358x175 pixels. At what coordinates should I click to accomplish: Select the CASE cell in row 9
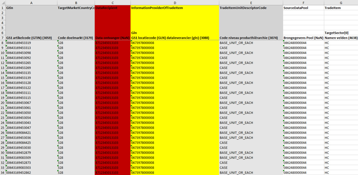click(251, 48)
